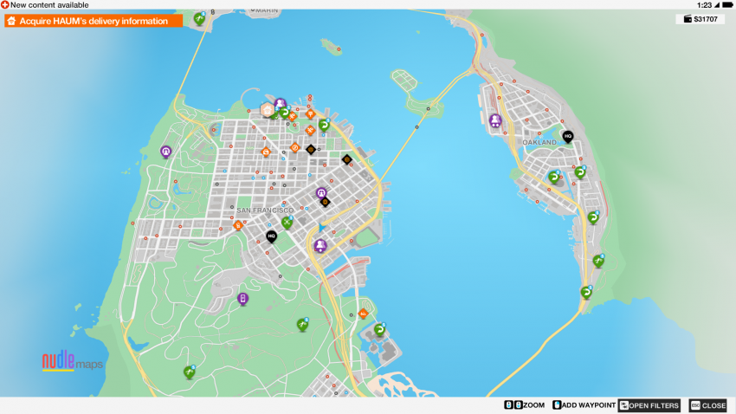This screenshot has height=414, width=736.
Task: Click the green marker below the San Francisco label
Action: (x=287, y=223)
